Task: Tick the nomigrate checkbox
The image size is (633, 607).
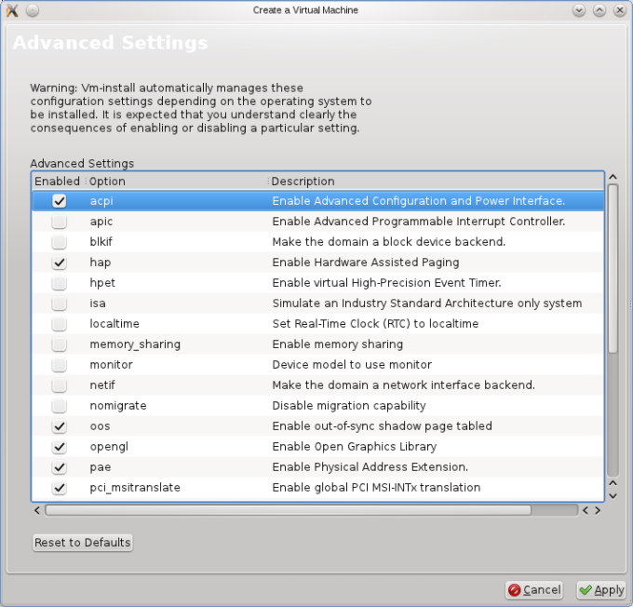Action: 60,406
